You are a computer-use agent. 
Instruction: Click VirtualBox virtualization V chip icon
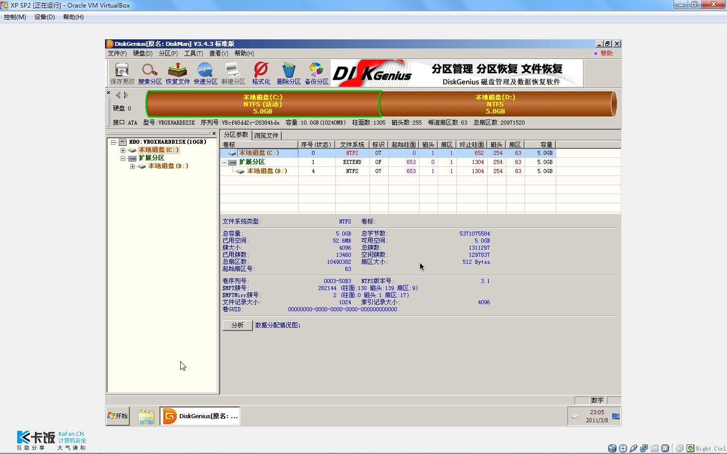(665, 448)
